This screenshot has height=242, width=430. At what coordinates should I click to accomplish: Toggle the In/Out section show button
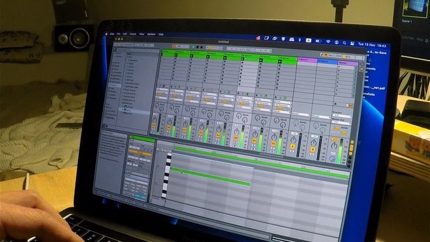click(x=352, y=142)
